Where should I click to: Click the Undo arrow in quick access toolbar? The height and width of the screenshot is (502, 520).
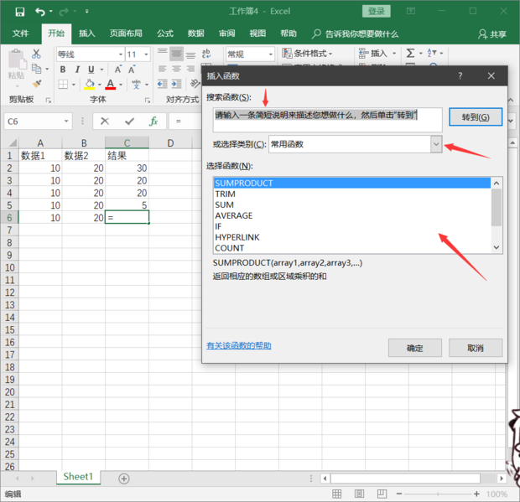(x=40, y=12)
